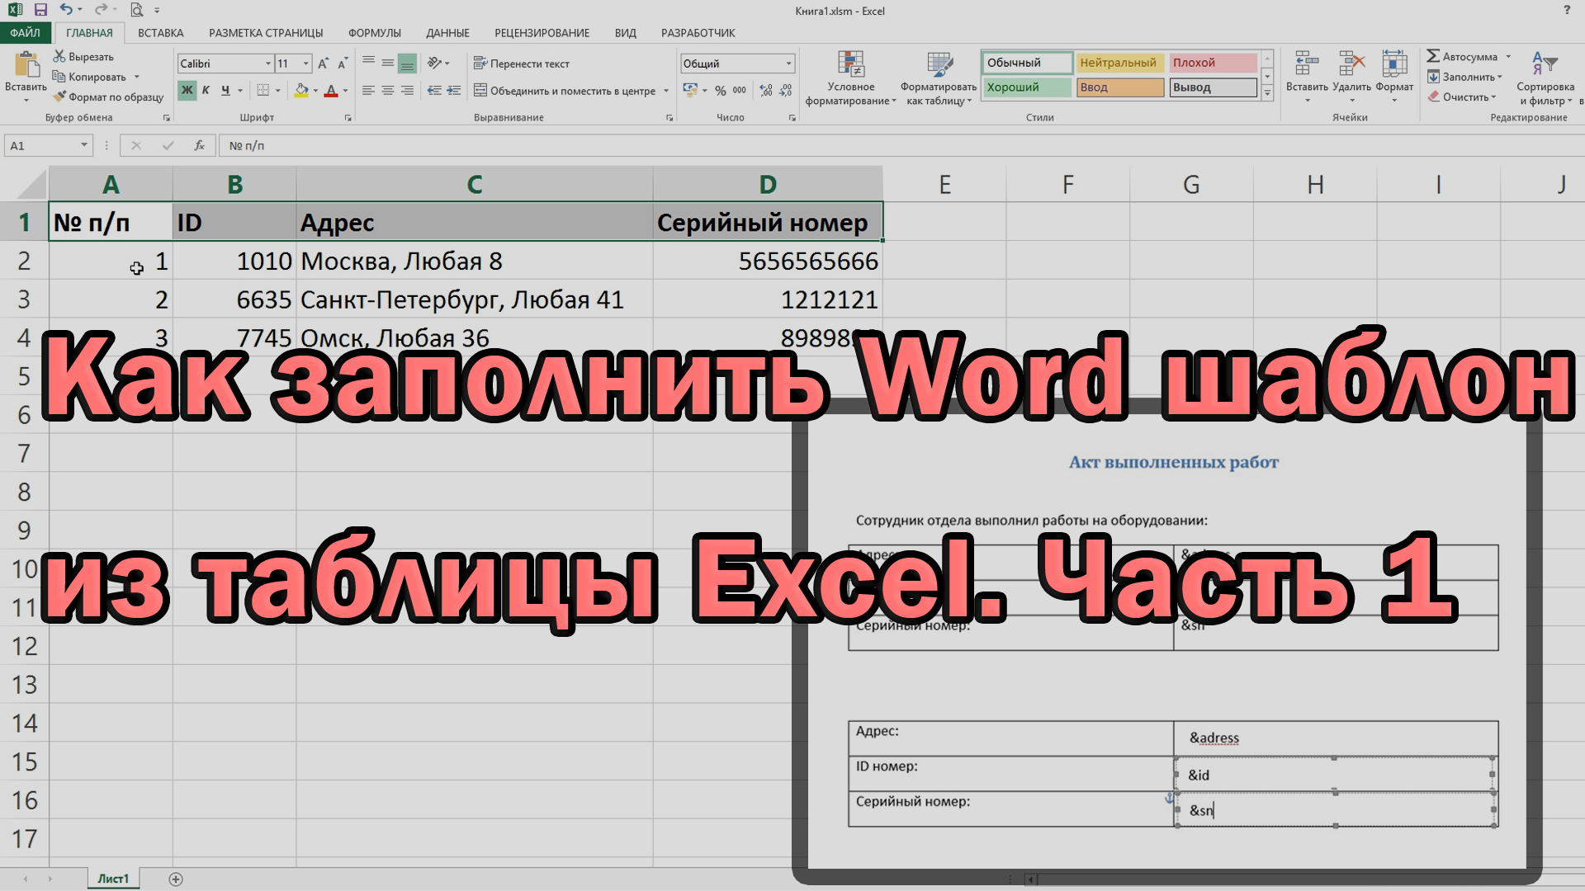Expand the cell styles gallery
This screenshot has width=1585, height=891.
pyautogui.click(x=1267, y=94)
